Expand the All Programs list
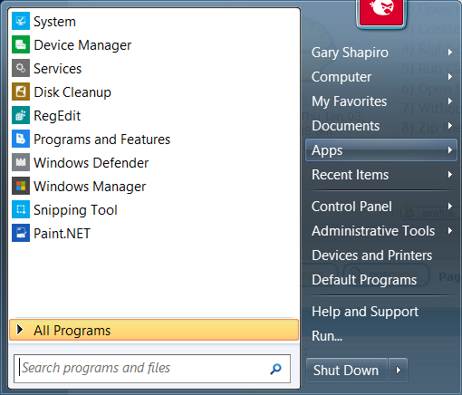 [x=154, y=330]
